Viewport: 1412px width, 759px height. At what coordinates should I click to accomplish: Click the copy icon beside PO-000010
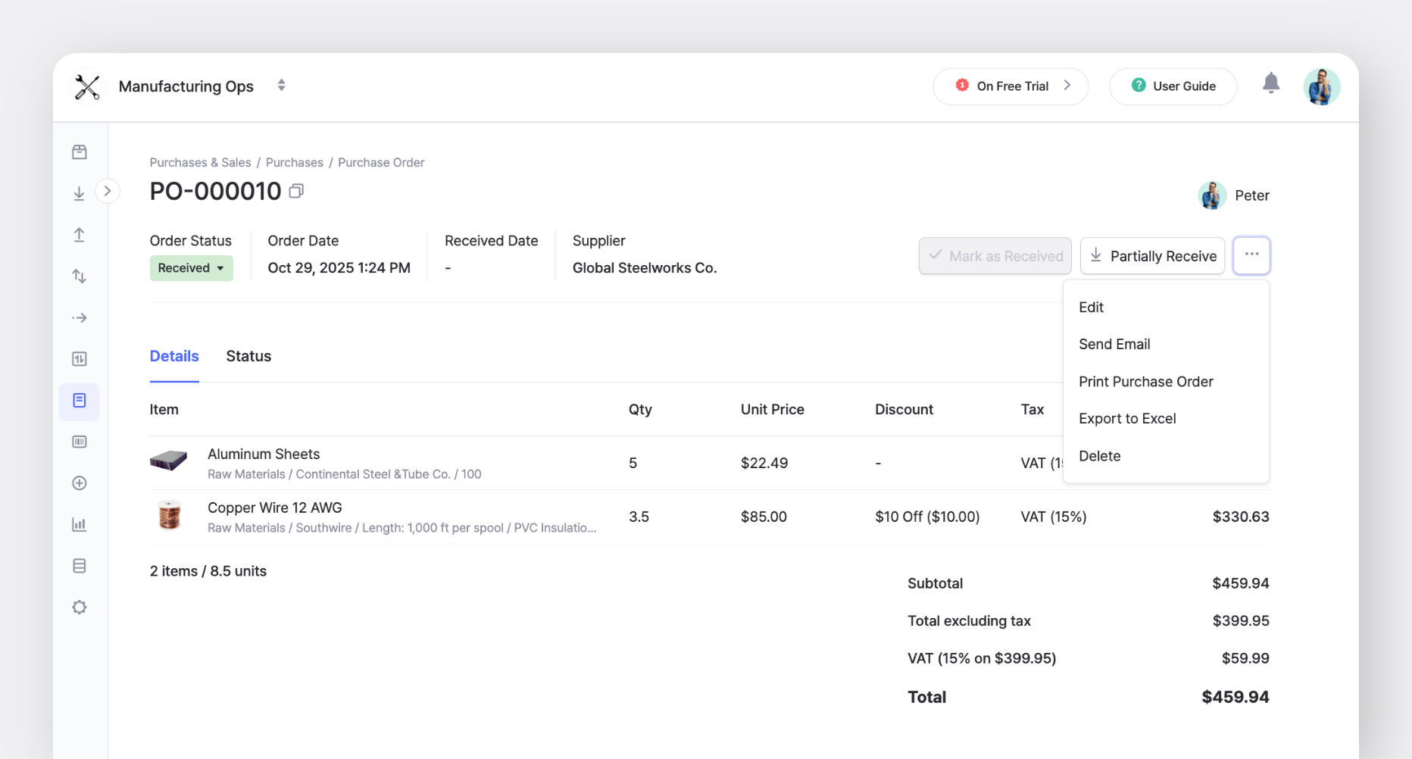coord(296,191)
